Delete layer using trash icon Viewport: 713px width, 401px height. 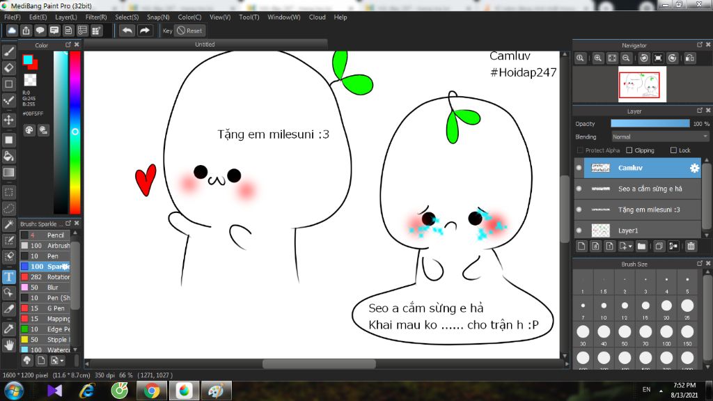pyautogui.click(x=691, y=246)
